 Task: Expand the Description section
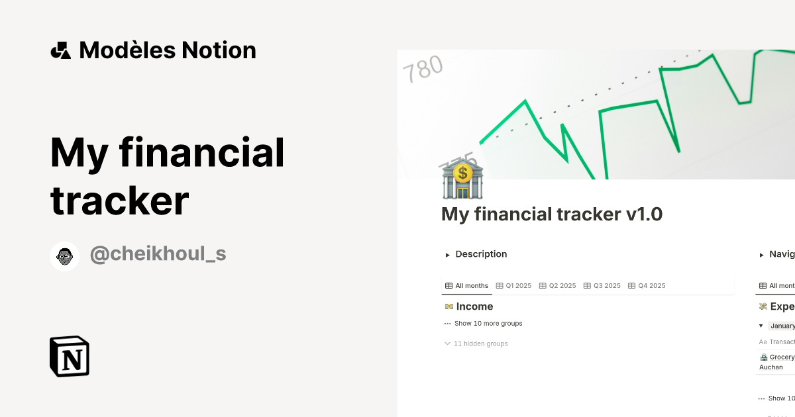tap(448, 254)
